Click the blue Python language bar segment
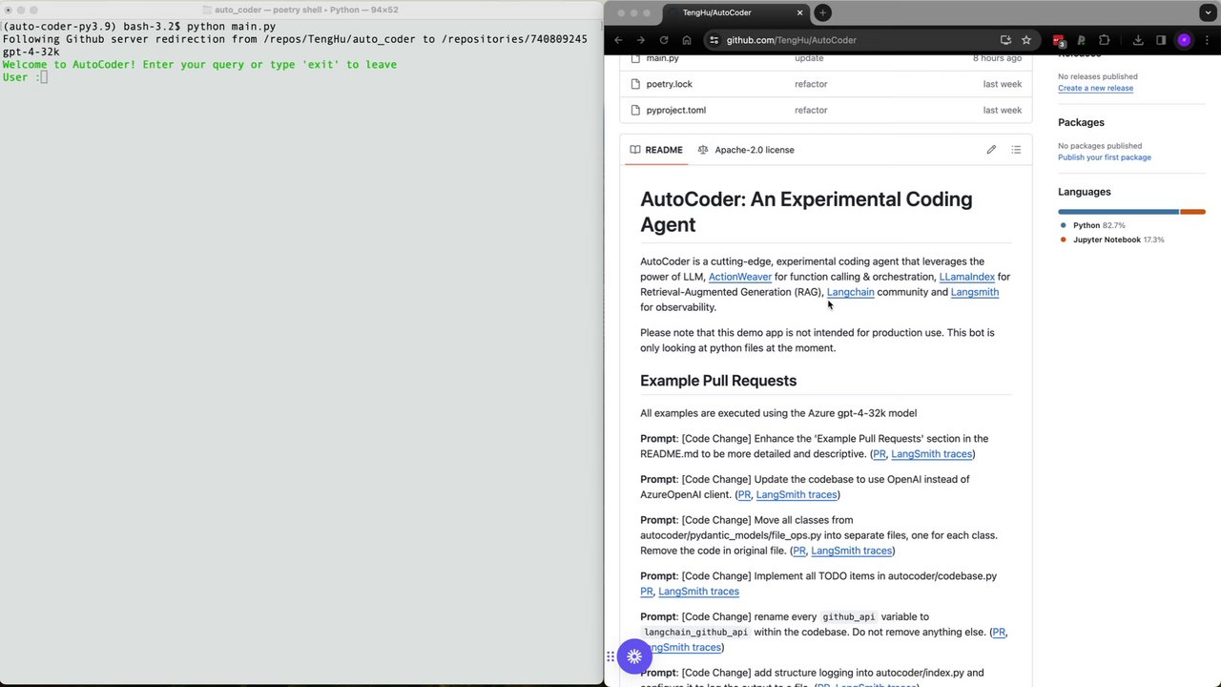The image size is (1221, 687). tap(1118, 211)
